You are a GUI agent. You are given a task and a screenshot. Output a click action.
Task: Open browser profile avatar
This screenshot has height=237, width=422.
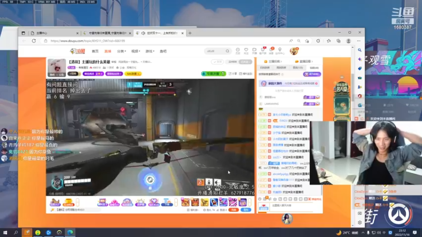pos(349,41)
